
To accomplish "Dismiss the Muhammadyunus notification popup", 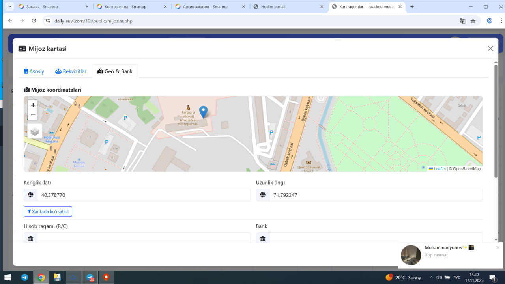I will click(498, 248).
